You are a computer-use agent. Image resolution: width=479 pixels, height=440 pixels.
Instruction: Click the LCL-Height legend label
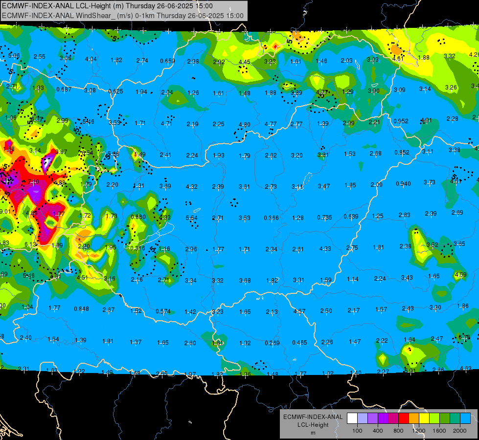click(313, 425)
